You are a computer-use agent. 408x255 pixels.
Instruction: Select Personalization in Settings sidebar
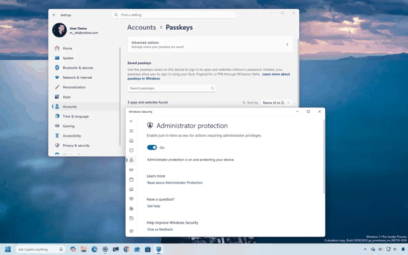tap(74, 87)
